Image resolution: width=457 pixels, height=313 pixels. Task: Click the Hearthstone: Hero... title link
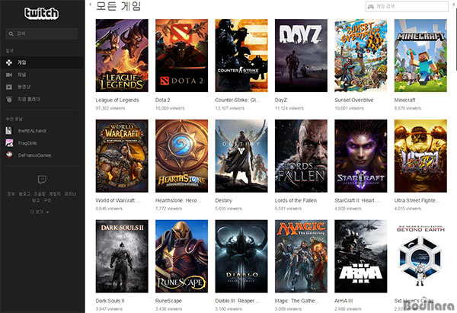[178, 200]
